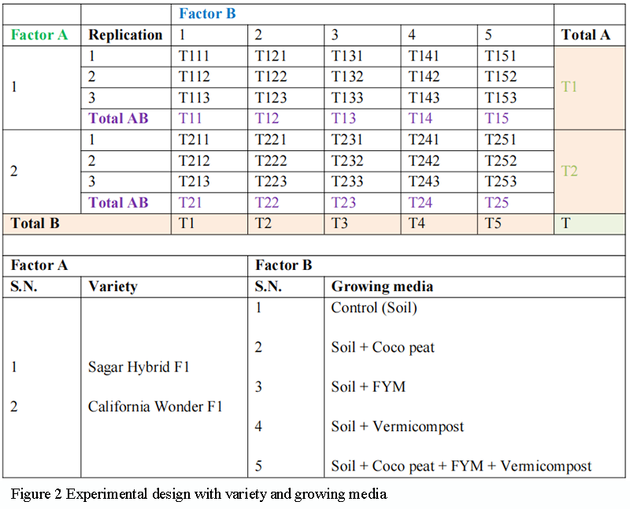Select the California Wonder F1 variety
630x509 pixels.
click(155, 407)
